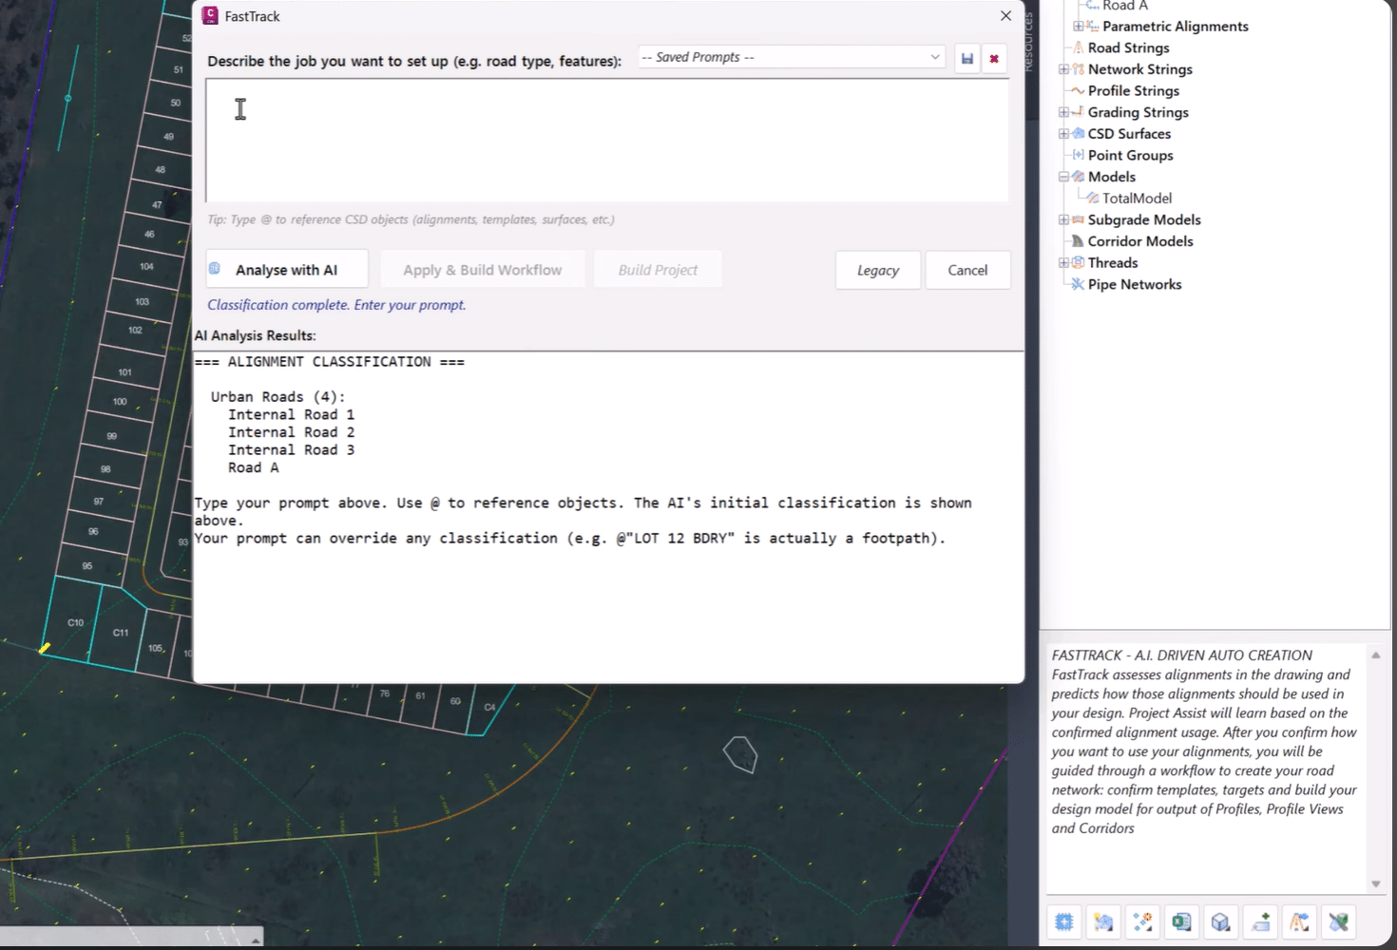Click the road string export icon
1397x950 pixels.
1300,921
